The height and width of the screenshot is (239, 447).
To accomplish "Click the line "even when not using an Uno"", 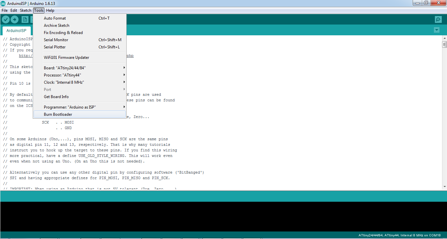I will point(74,162).
